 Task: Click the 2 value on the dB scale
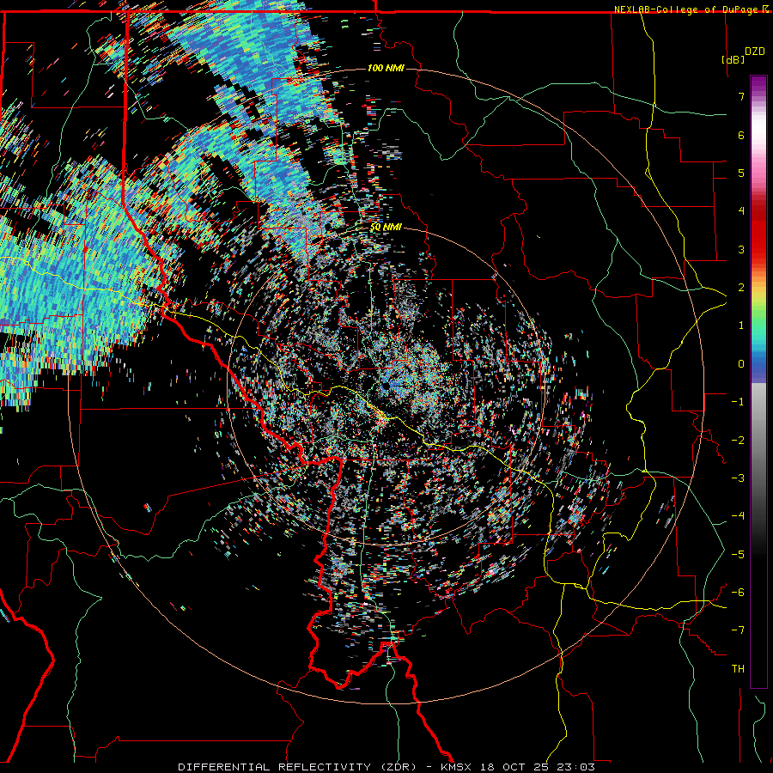click(x=741, y=288)
